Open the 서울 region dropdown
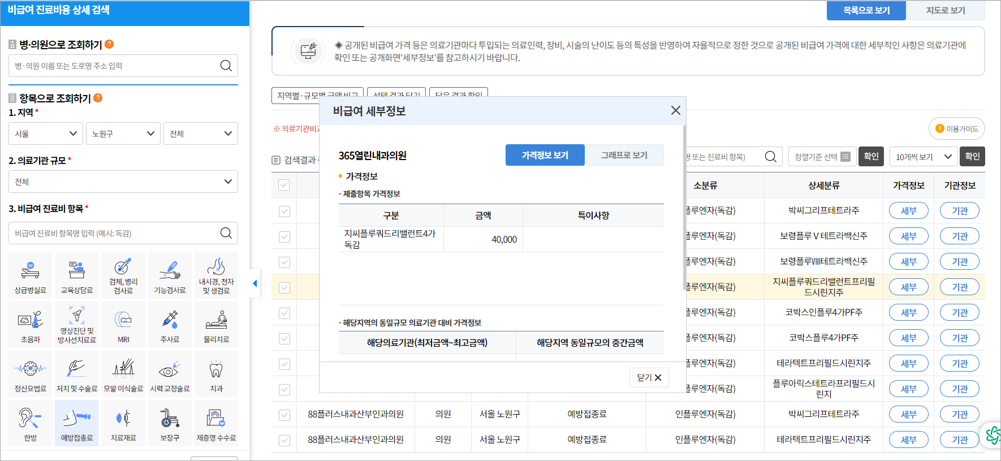 (46, 133)
